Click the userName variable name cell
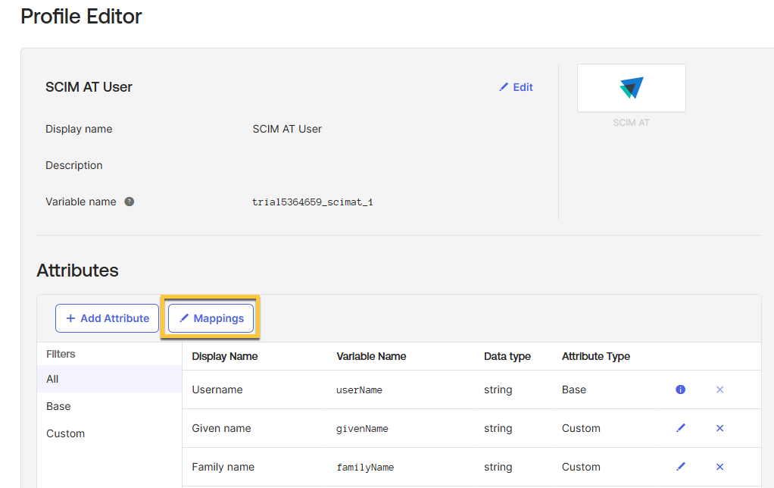The width and height of the screenshot is (774, 488). coord(359,389)
